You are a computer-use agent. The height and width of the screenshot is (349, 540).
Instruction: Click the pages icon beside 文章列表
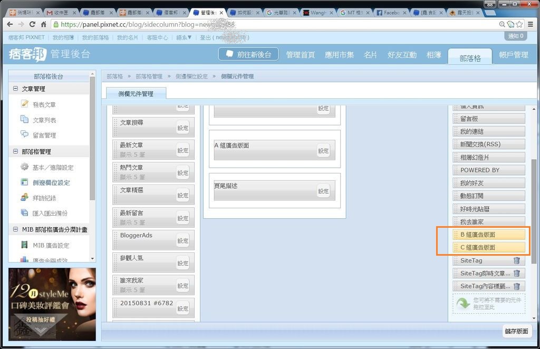24,119
